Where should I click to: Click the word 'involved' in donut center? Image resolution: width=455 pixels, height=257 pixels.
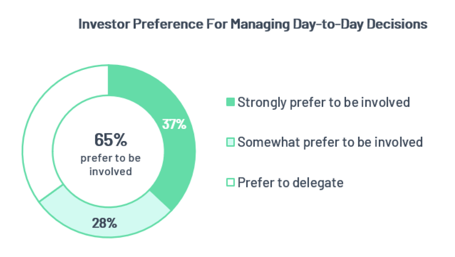(x=110, y=172)
